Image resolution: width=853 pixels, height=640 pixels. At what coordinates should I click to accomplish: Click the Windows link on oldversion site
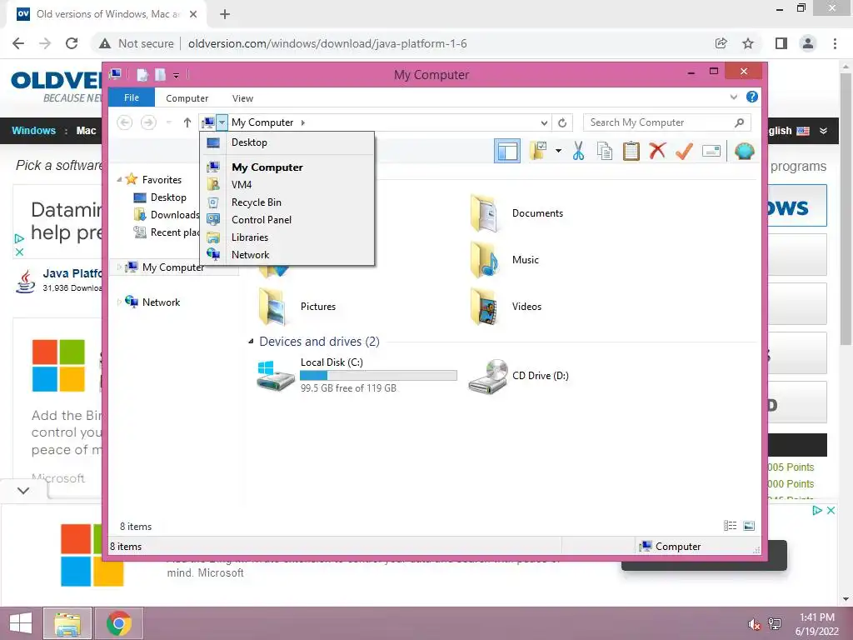[33, 131]
